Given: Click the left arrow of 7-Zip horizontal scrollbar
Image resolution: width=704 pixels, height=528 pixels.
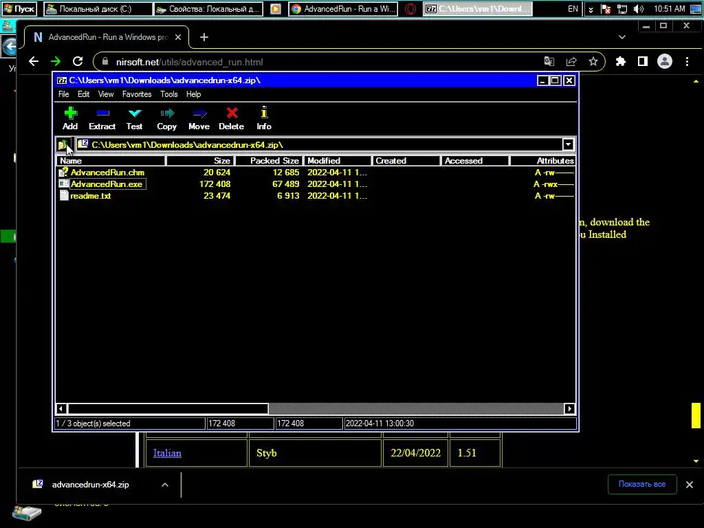Looking at the screenshot, I should [61, 408].
